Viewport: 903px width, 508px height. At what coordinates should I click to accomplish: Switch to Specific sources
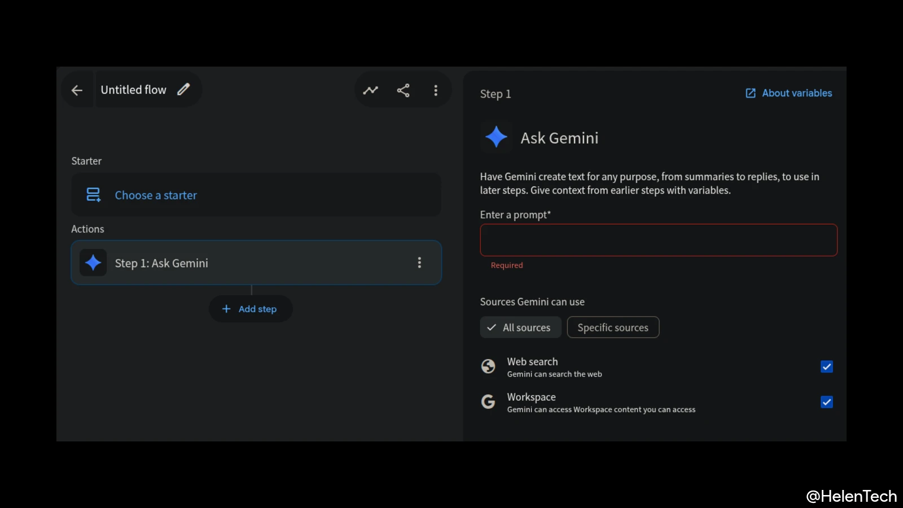613,327
